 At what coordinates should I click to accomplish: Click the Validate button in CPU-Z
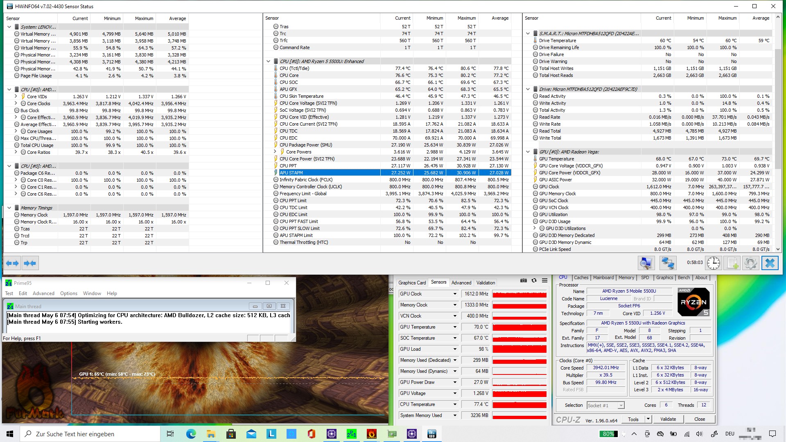[x=668, y=419]
